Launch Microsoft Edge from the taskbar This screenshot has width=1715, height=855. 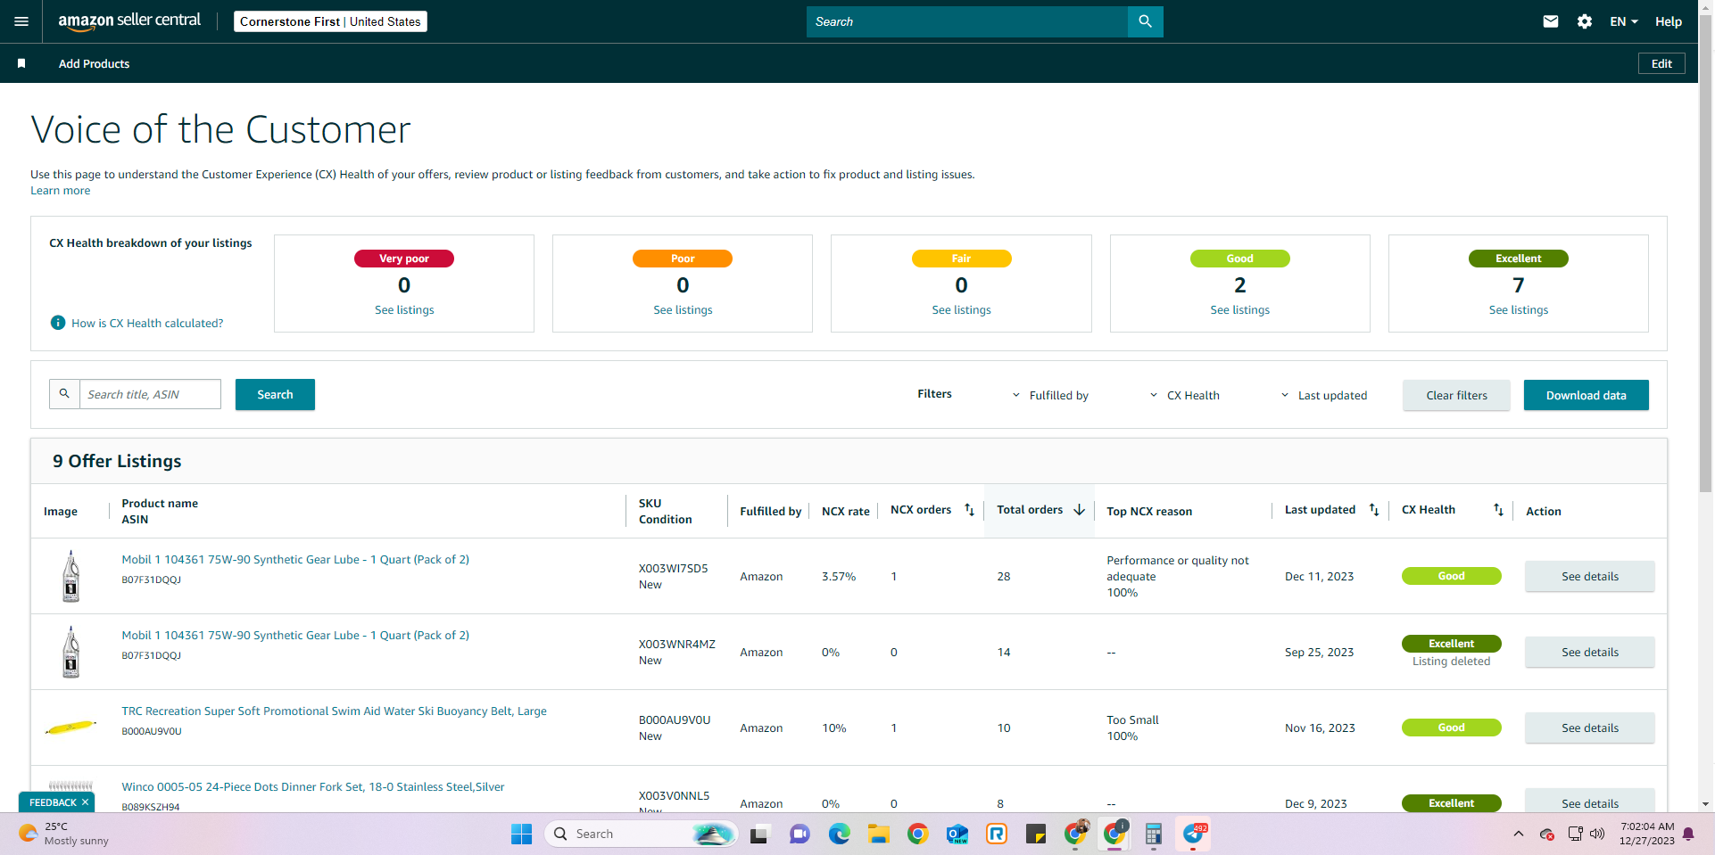click(839, 834)
